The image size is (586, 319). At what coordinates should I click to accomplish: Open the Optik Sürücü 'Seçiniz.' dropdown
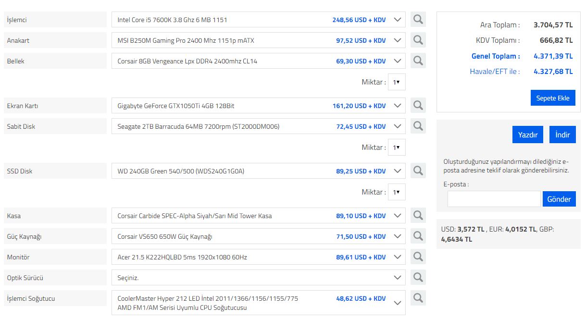click(x=259, y=278)
